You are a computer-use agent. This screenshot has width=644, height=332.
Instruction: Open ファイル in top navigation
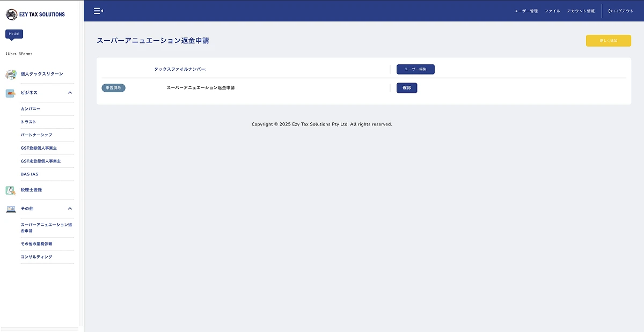click(552, 11)
